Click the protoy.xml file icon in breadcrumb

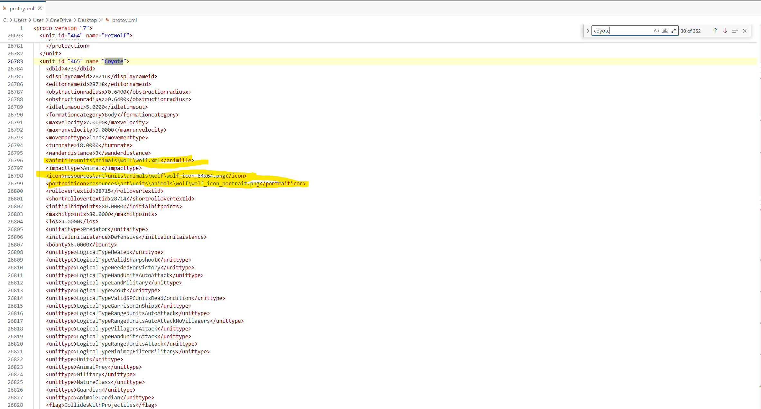(107, 20)
